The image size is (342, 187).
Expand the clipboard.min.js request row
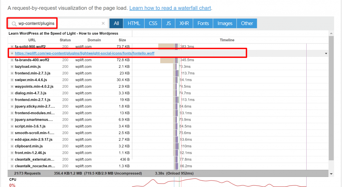[12, 146]
